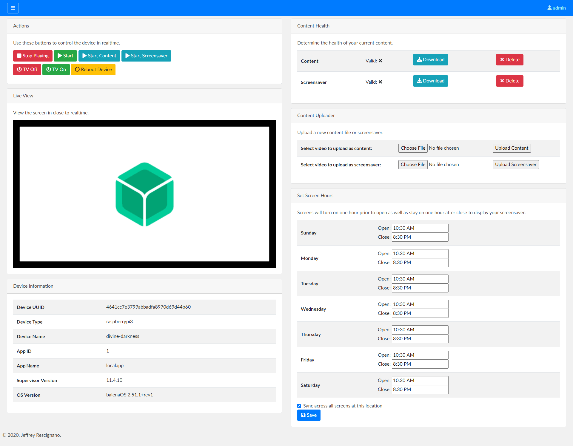The image size is (573, 446).
Task: Click Upload Content button
Action: [512, 148]
